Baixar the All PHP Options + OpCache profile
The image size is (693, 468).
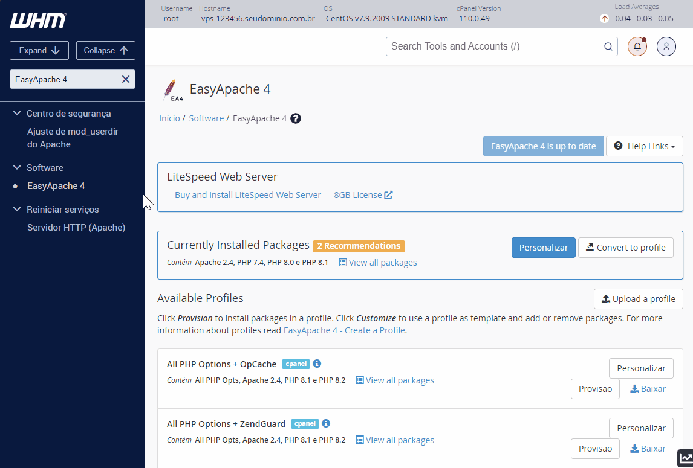coord(648,389)
